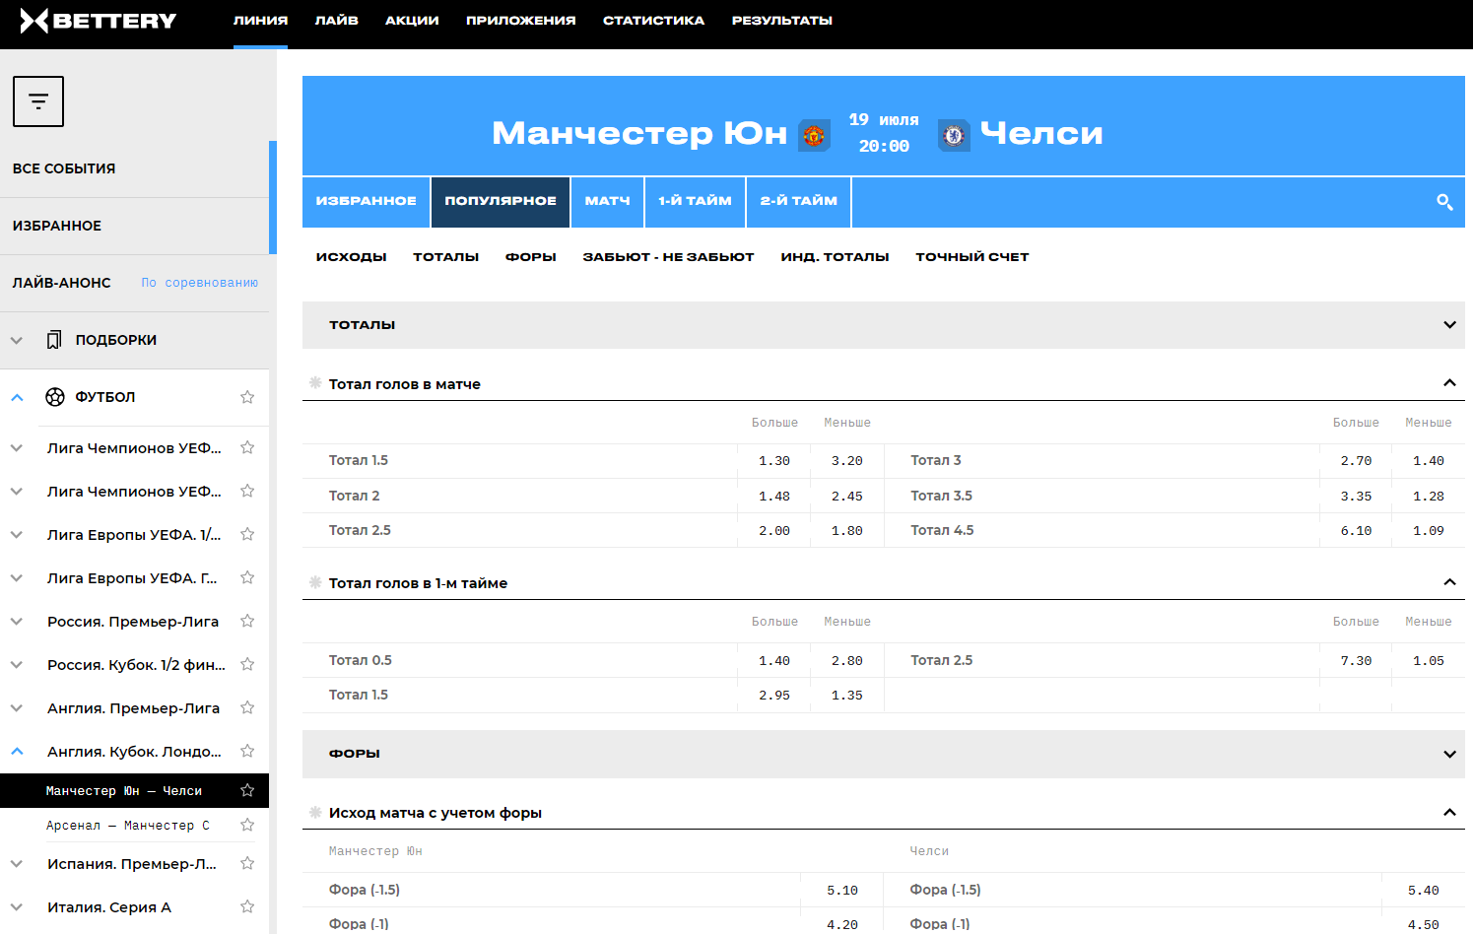Star the first Лига Чемпионов УЕФ... row
Screen dimensions: 1473x934
[x=247, y=447]
